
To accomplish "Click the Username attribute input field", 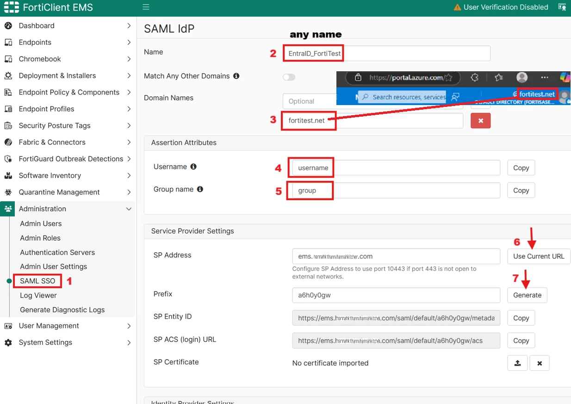I will pyautogui.click(x=396, y=168).
